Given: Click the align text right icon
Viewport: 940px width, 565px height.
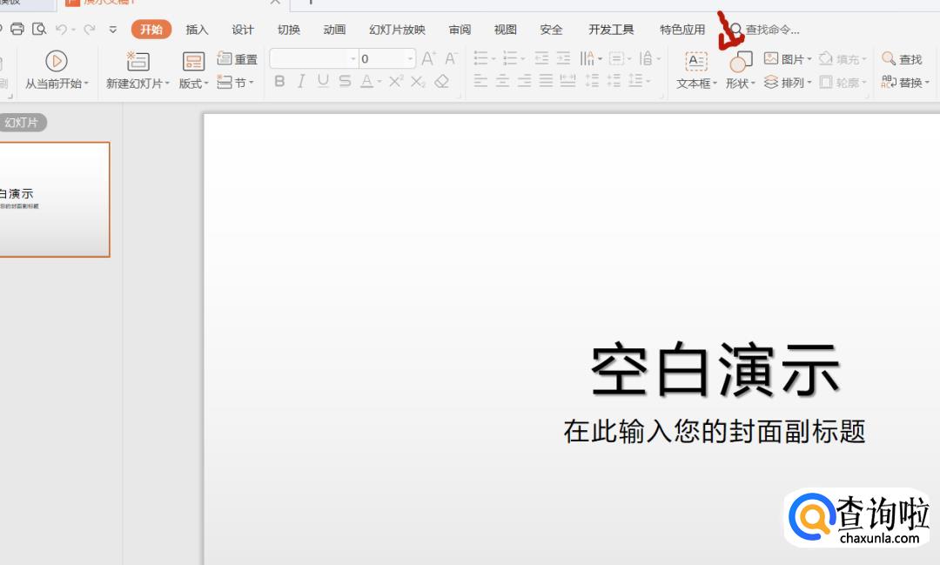Looking at the screenshot, I should coord(524,81).
